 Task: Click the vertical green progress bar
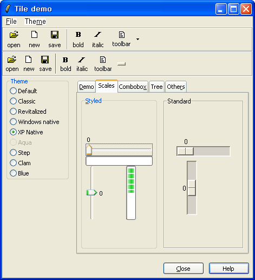click(131, 193)
